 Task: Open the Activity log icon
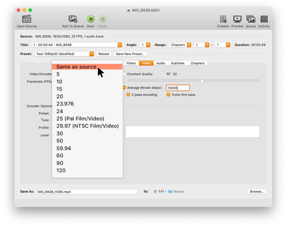tap(264, 19)
